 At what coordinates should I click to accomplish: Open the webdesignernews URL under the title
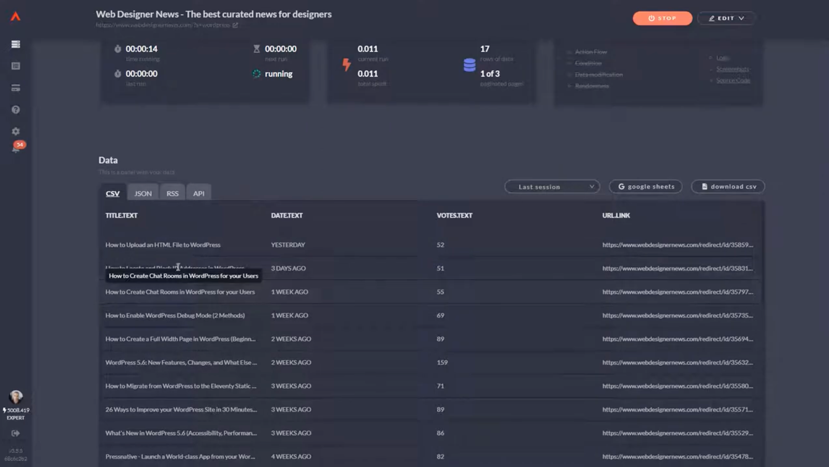163,25
